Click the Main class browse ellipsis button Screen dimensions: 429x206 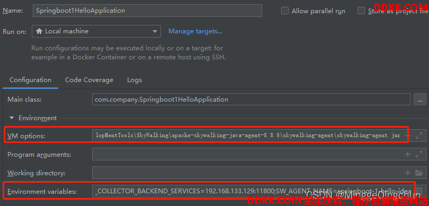pos(419,100)
